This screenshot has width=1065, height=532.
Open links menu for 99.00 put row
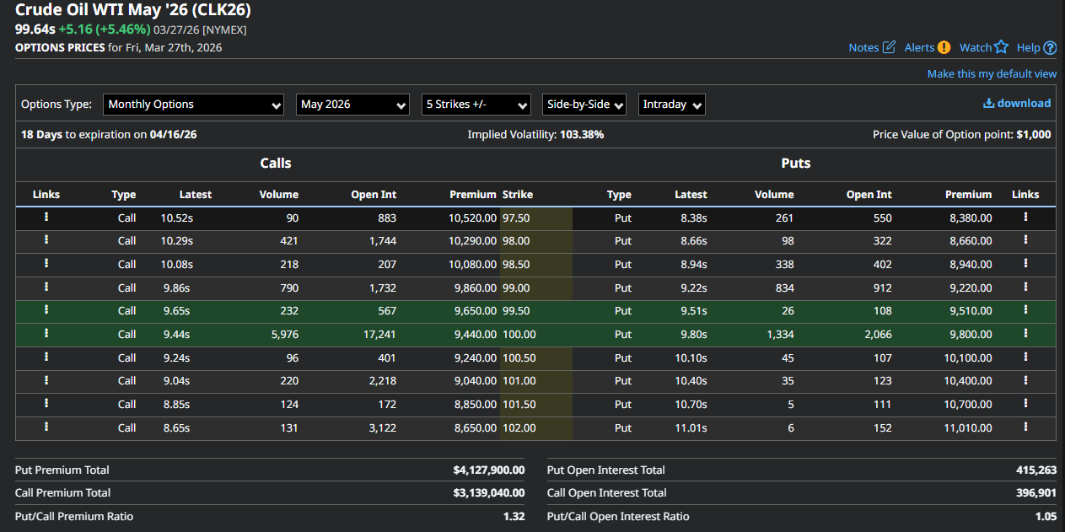(x=1025, y=287)
